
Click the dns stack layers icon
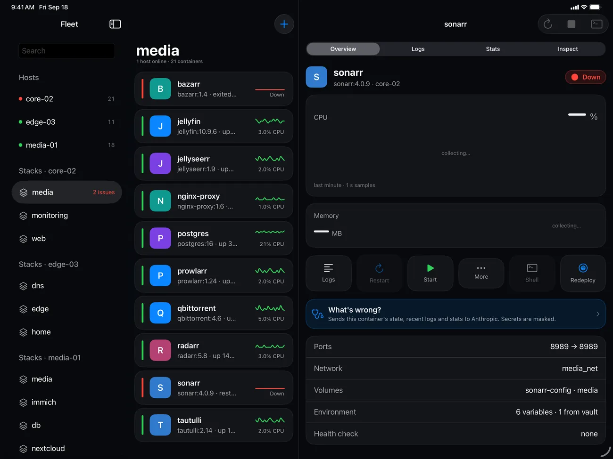point(24,286)
